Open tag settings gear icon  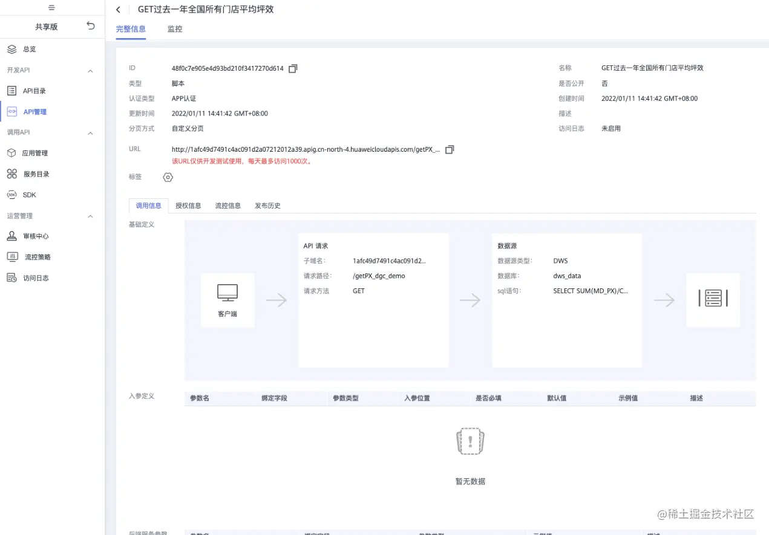tap(168, 177)
